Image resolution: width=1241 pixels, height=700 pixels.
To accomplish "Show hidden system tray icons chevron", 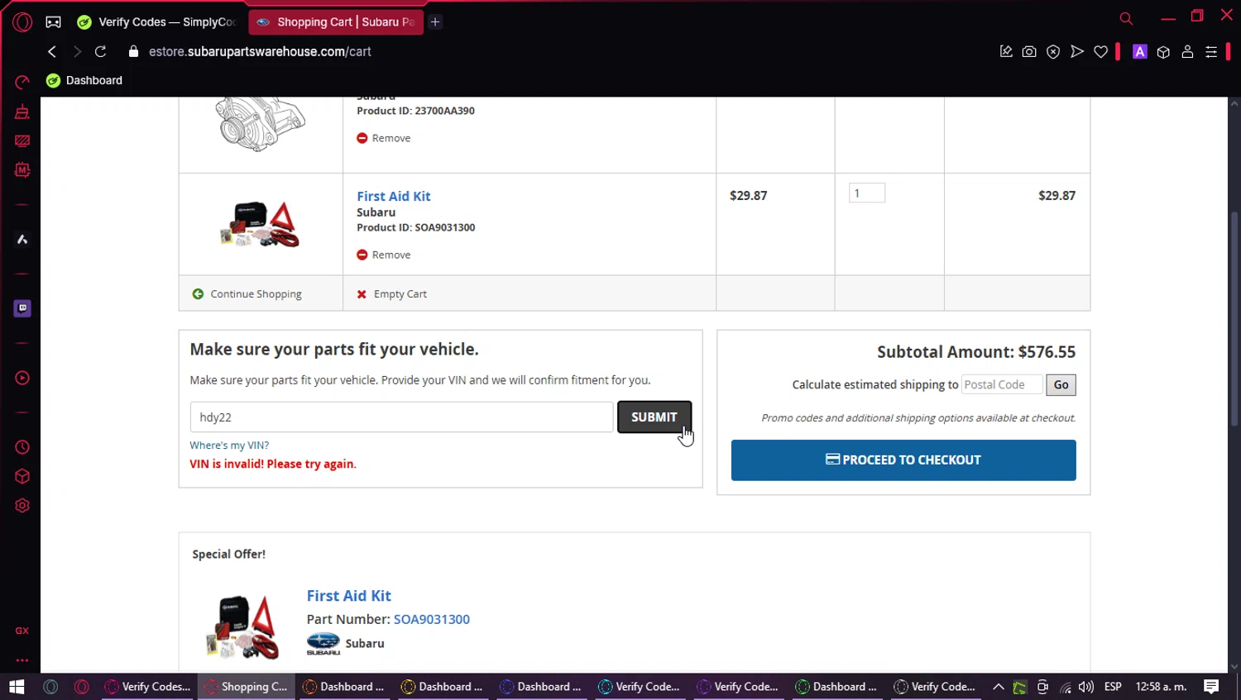I will (999, 687).
